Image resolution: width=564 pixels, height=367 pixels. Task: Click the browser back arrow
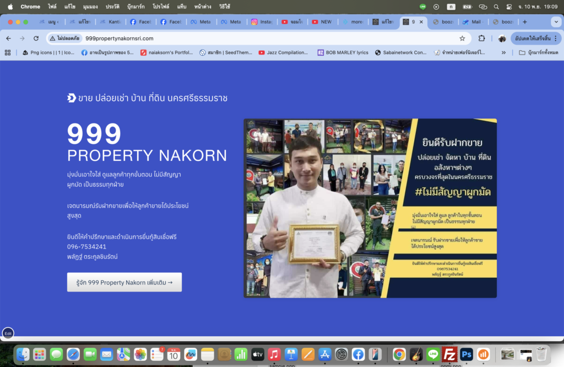(8, 39)
